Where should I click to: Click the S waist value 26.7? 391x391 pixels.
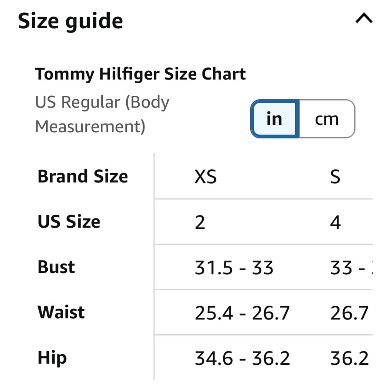point(349,313)
